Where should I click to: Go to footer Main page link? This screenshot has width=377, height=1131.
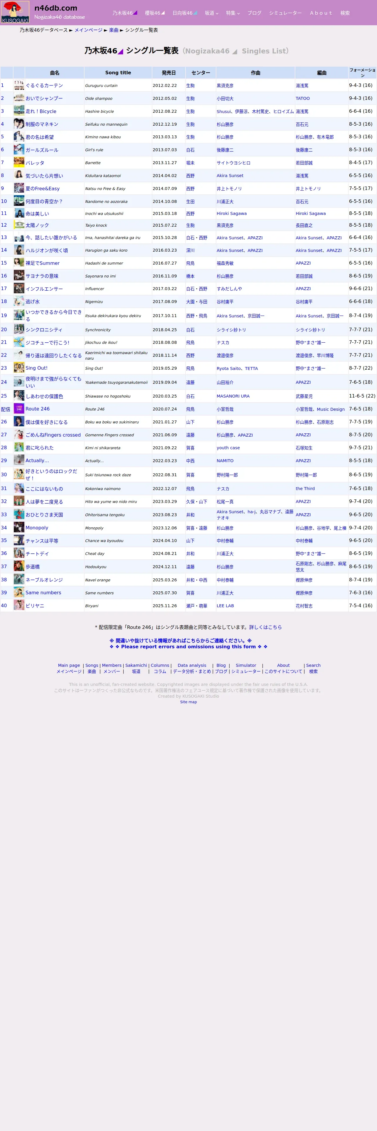[x=69, y=665]
